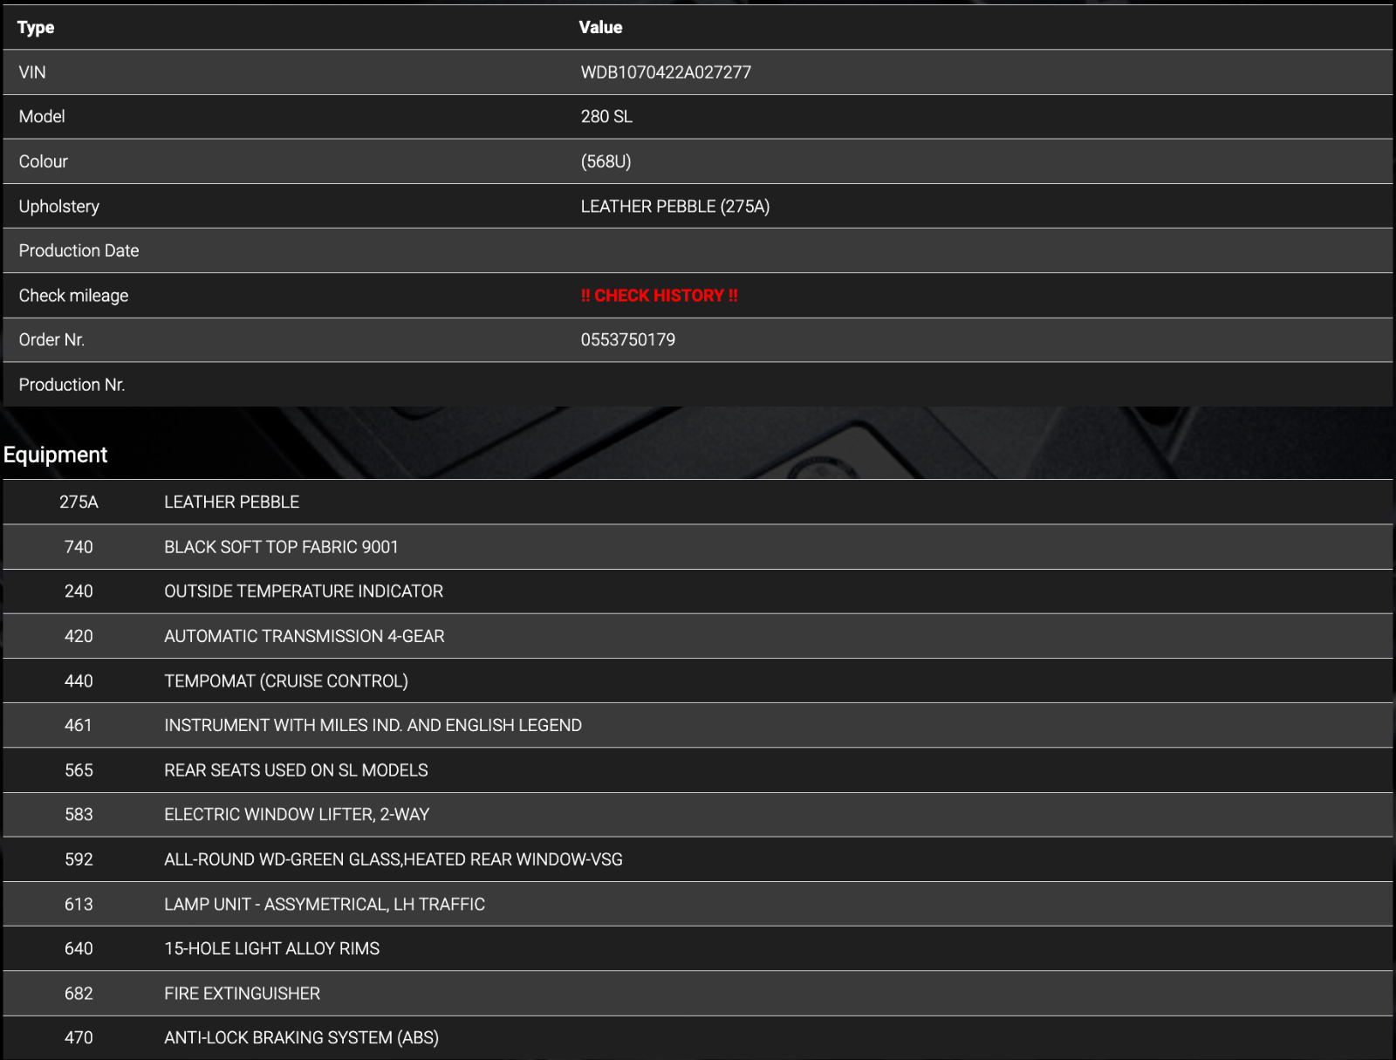Click the FIRE EXTINGUISHER equipment entry
The image size is (1396, 1060).
click(242, 994)
